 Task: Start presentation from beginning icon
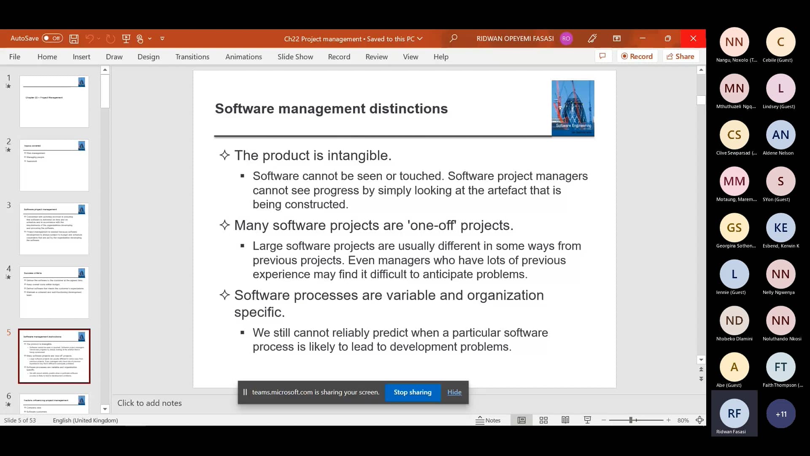tap(126, 39)
